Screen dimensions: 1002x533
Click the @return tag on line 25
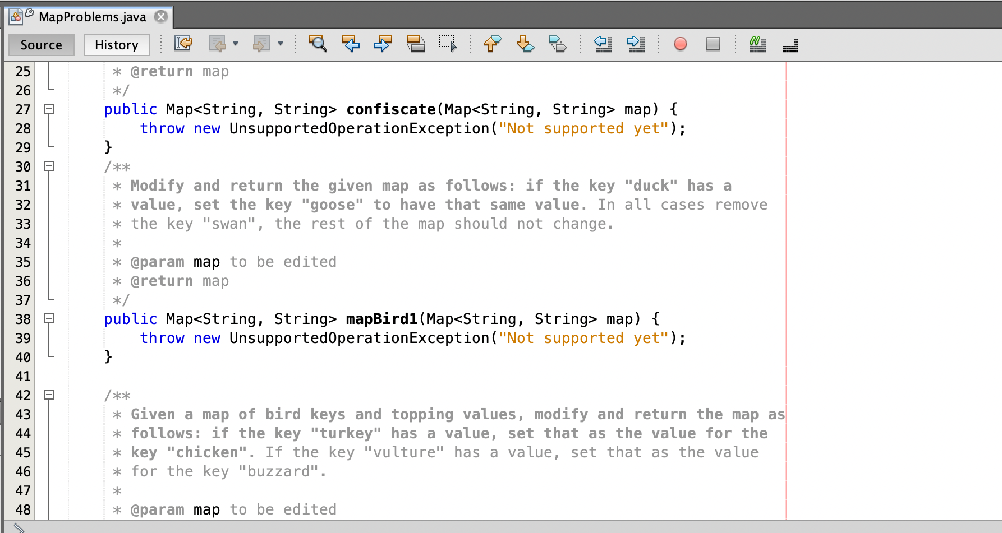tap(162, 71)
